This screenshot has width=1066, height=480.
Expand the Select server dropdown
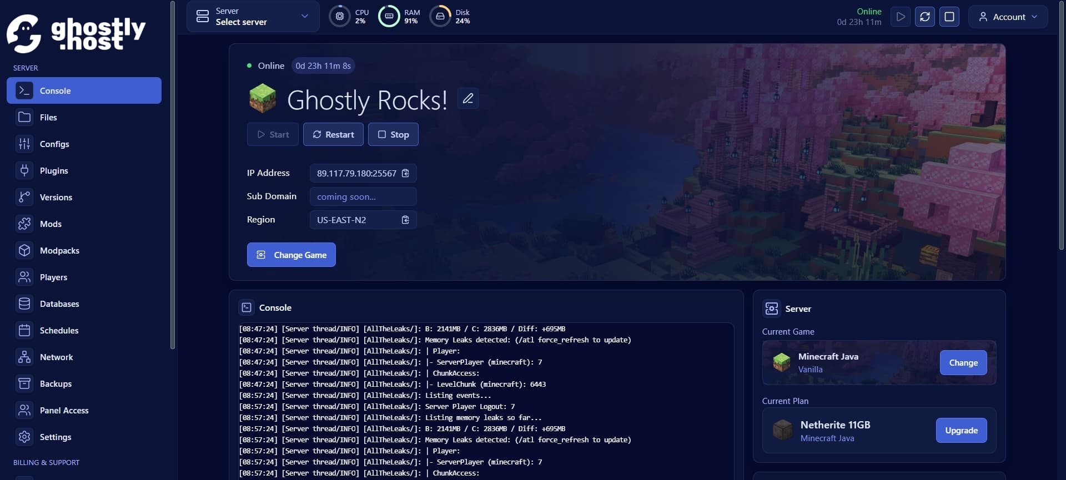[253, 16]
